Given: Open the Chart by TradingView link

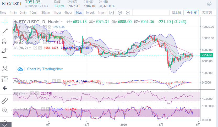Looking at the screenshot, I should (45, 69).
